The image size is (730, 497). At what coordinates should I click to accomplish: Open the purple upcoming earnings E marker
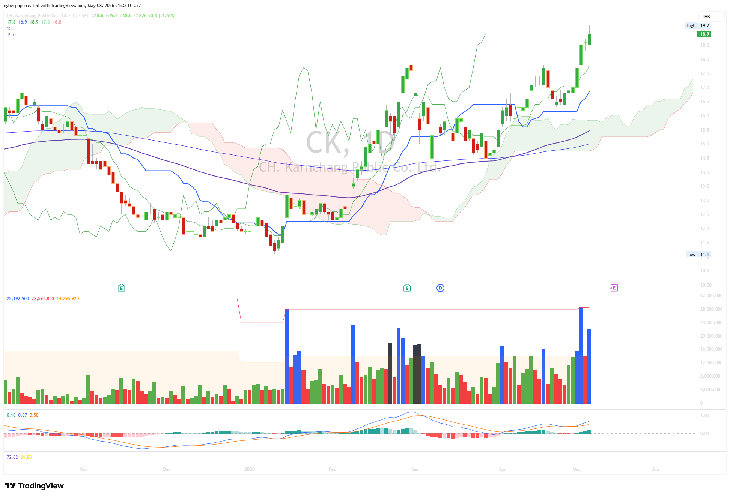pos(614,288)
